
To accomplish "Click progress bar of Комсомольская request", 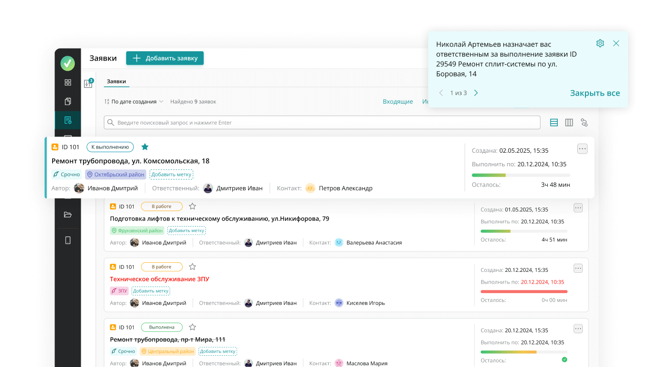I will point(521,175).
